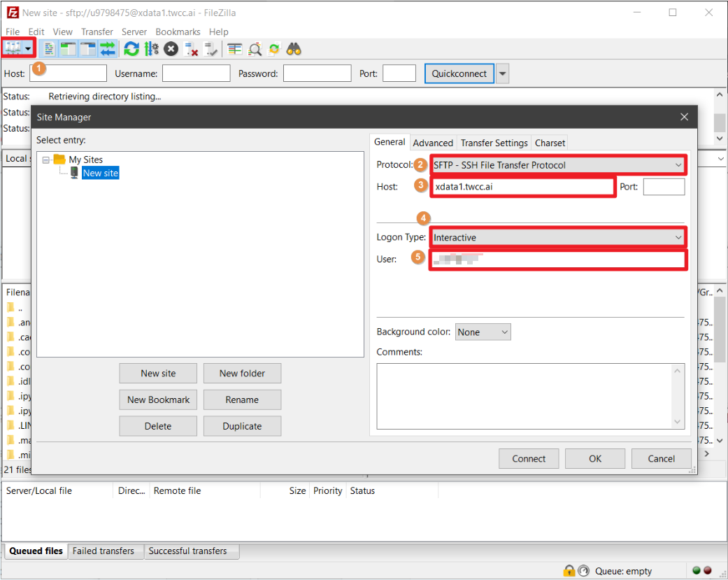Screen dimensions: 728x580
Task: Click the red activity LED in the status bar
Action: (x=708, y=571)
